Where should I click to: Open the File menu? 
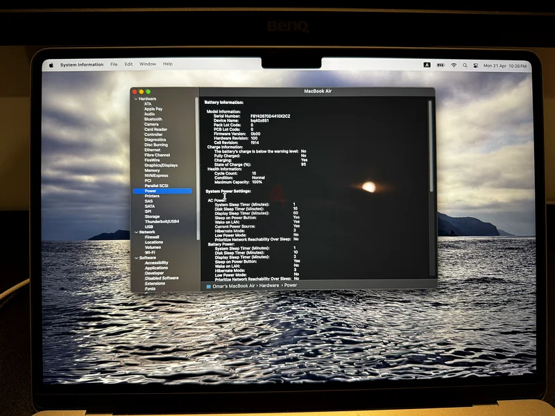pyautogui.click(x=114, y=64)
